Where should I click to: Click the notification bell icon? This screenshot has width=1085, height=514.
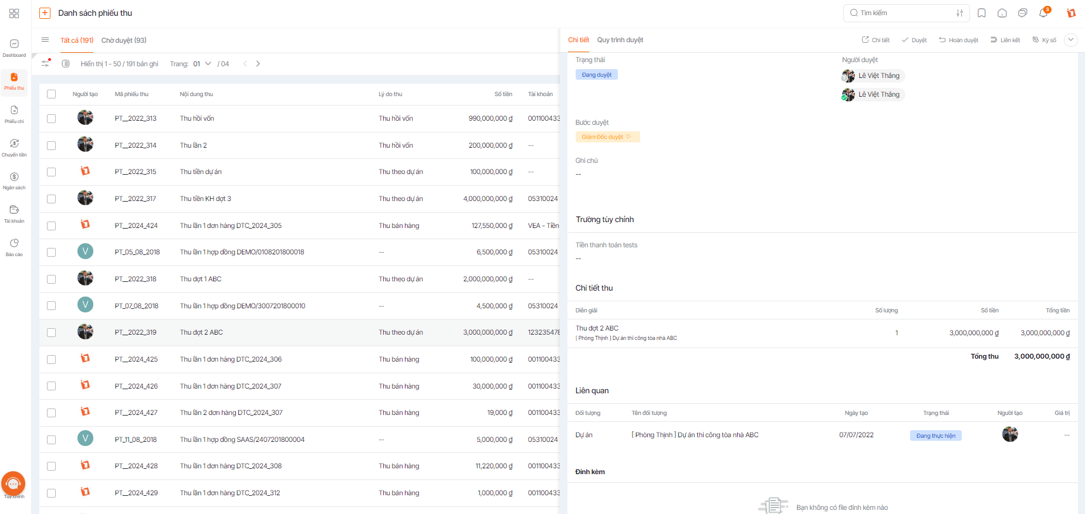pos(1043,13)
